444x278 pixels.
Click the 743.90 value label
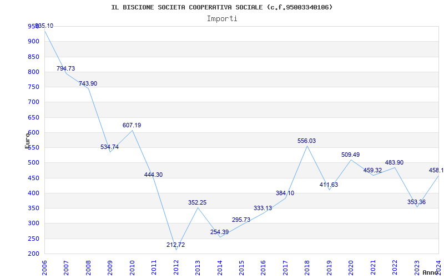pyautogui.click(x=88, y=83)
